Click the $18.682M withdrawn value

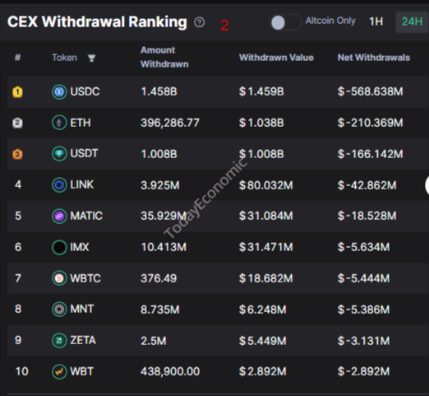pyautogui.click(x=266, y=278)
